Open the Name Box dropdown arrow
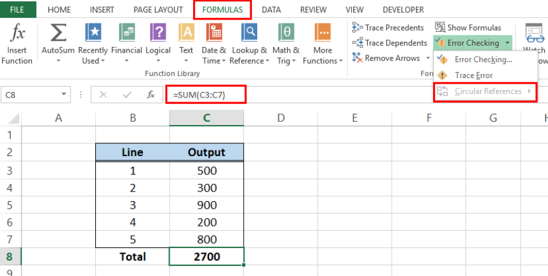The height and width of the screenshot is (276, 548). coord(63,95)
